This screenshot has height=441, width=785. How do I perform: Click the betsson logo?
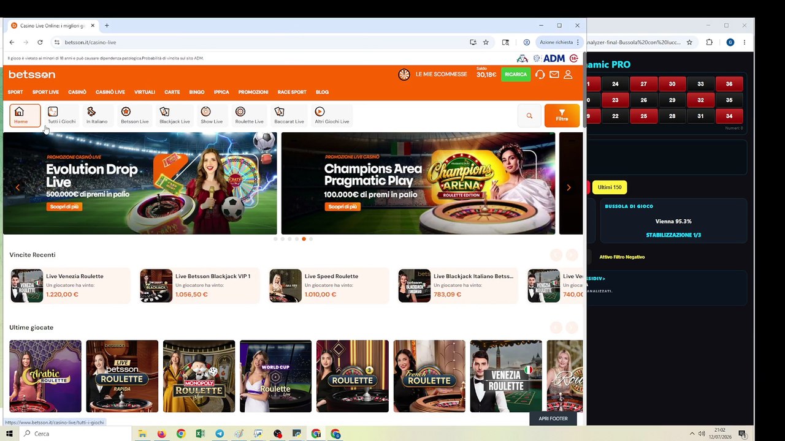[x=32, y=74]
